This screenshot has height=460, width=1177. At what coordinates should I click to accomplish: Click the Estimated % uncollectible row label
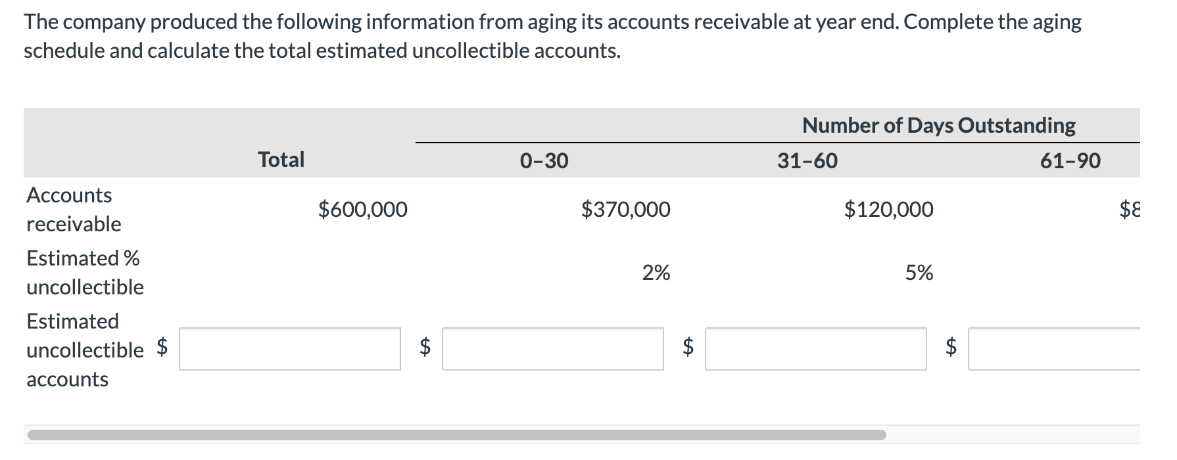tap(85, 273)
